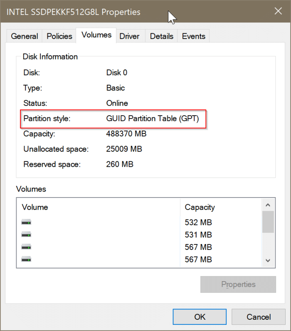
Task: Click the Basic type value
Action: point(116,88)
